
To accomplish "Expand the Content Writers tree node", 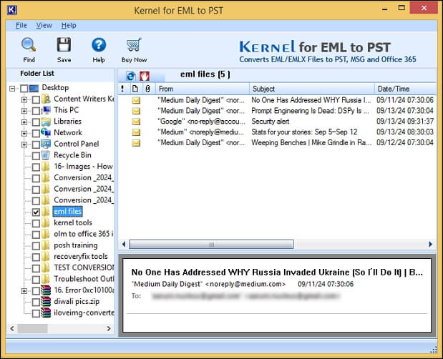I will [24, 99].
